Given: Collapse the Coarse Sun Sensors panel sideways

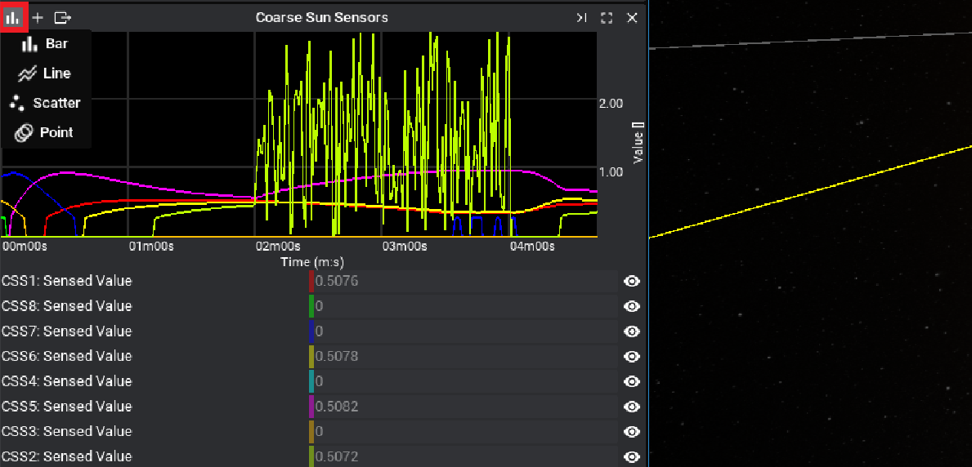Looking at the screenshot, I should point(581,17).
